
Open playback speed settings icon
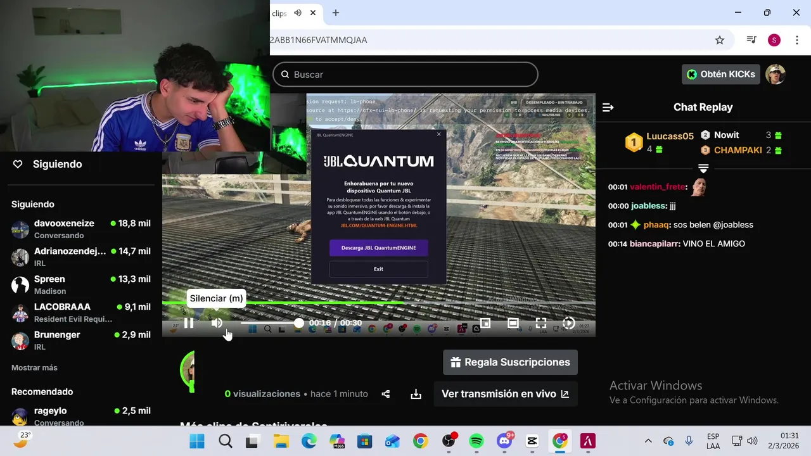coord(569,323)
